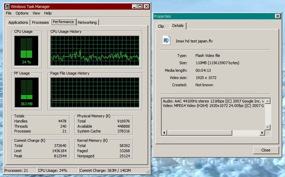
Task: Click the Audio: AAC 44100Hz stereo line
Action: click(x=213, y=101)
